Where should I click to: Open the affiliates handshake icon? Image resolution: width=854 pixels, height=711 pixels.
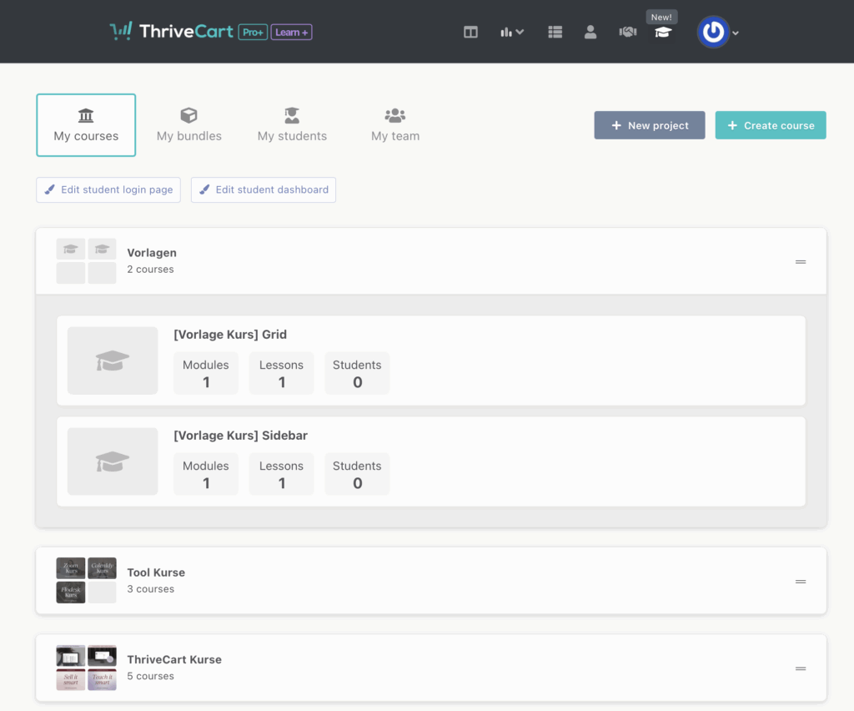627,33
